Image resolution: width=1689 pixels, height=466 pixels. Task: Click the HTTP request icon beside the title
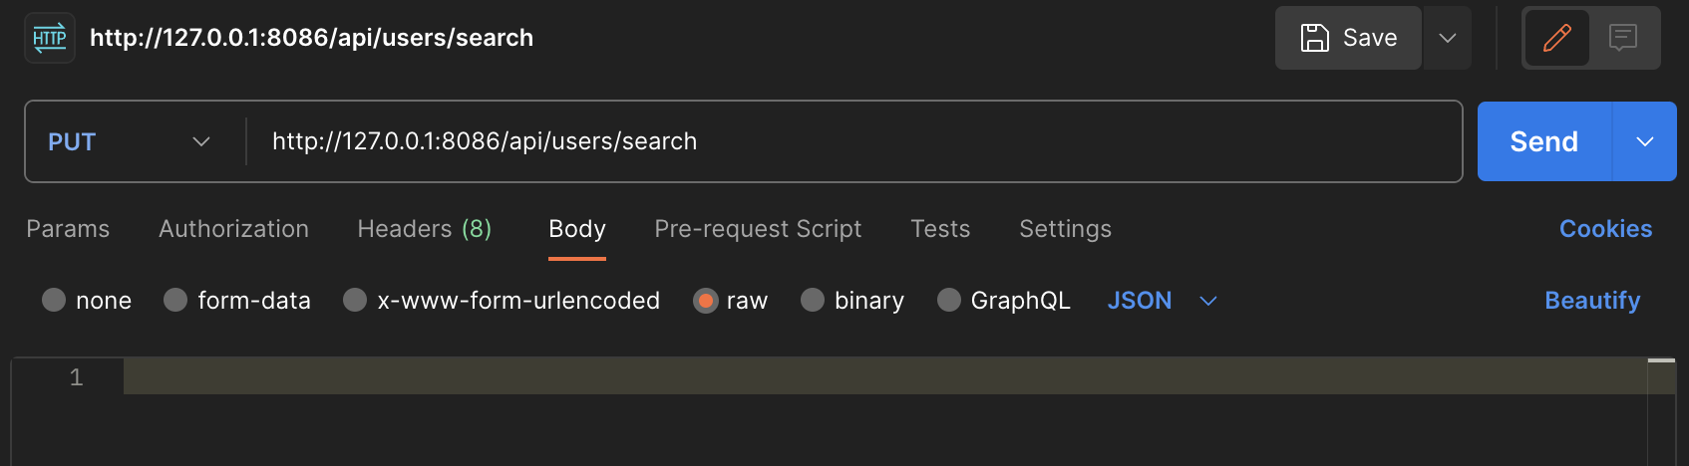[50, 38]
